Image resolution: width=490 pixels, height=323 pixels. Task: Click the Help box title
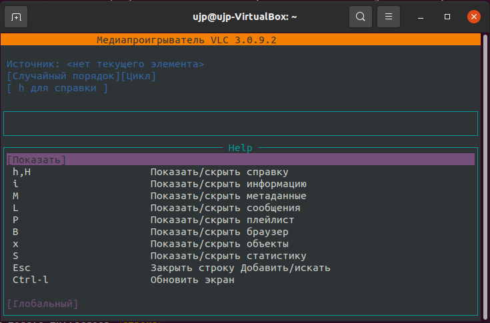pos(240,148)
